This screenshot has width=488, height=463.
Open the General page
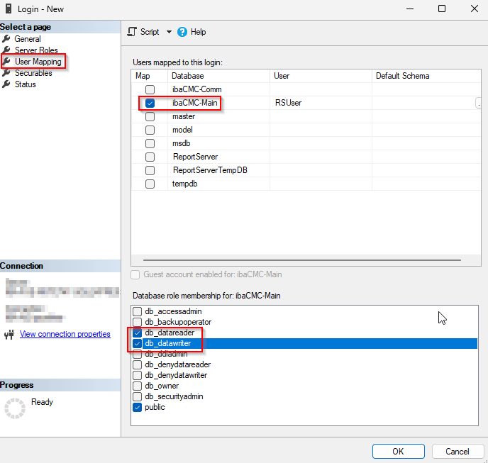(28, 39)
